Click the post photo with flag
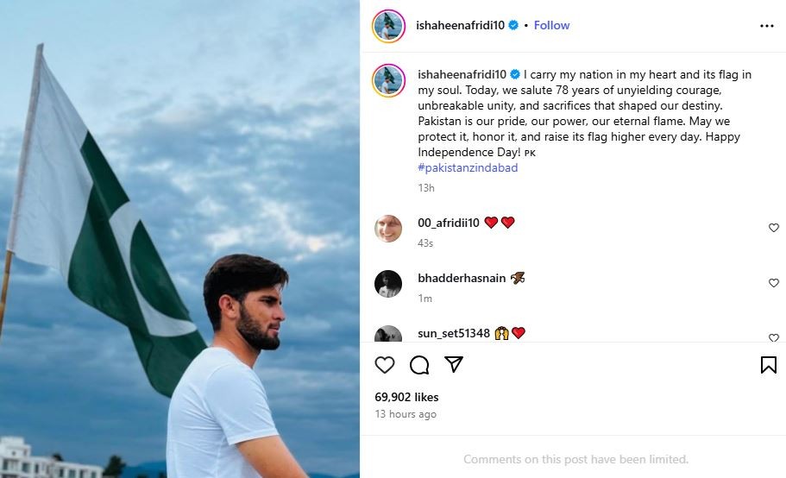 click(179, 239)
